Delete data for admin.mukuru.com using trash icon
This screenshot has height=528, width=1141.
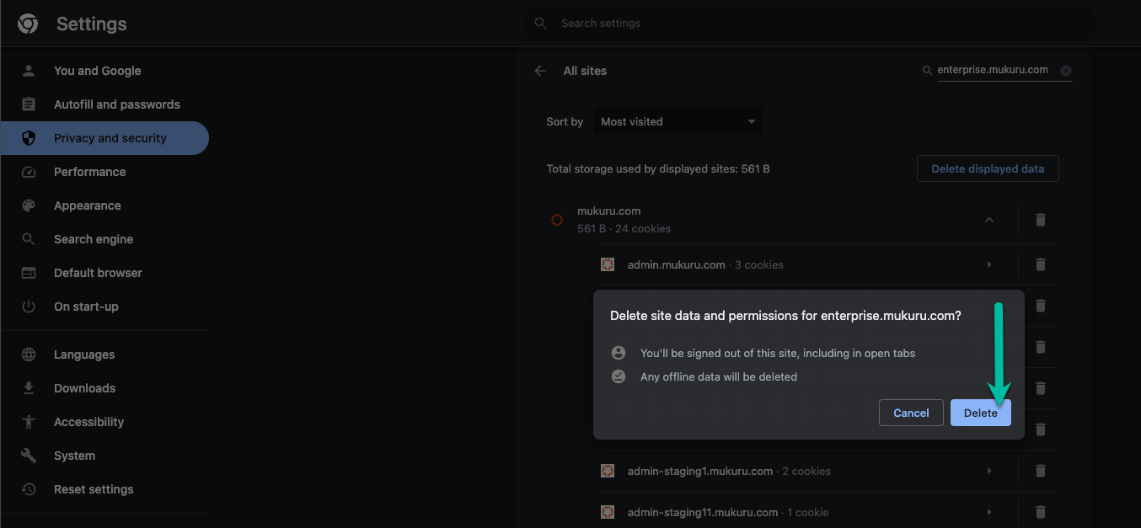(1040, 264)
